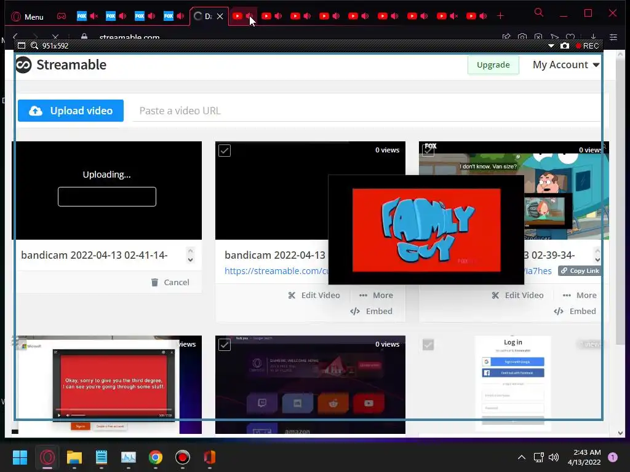Open More options on the 02-39-34 card
The height and width of the screenshot is (472, 630).
point(580,296)
